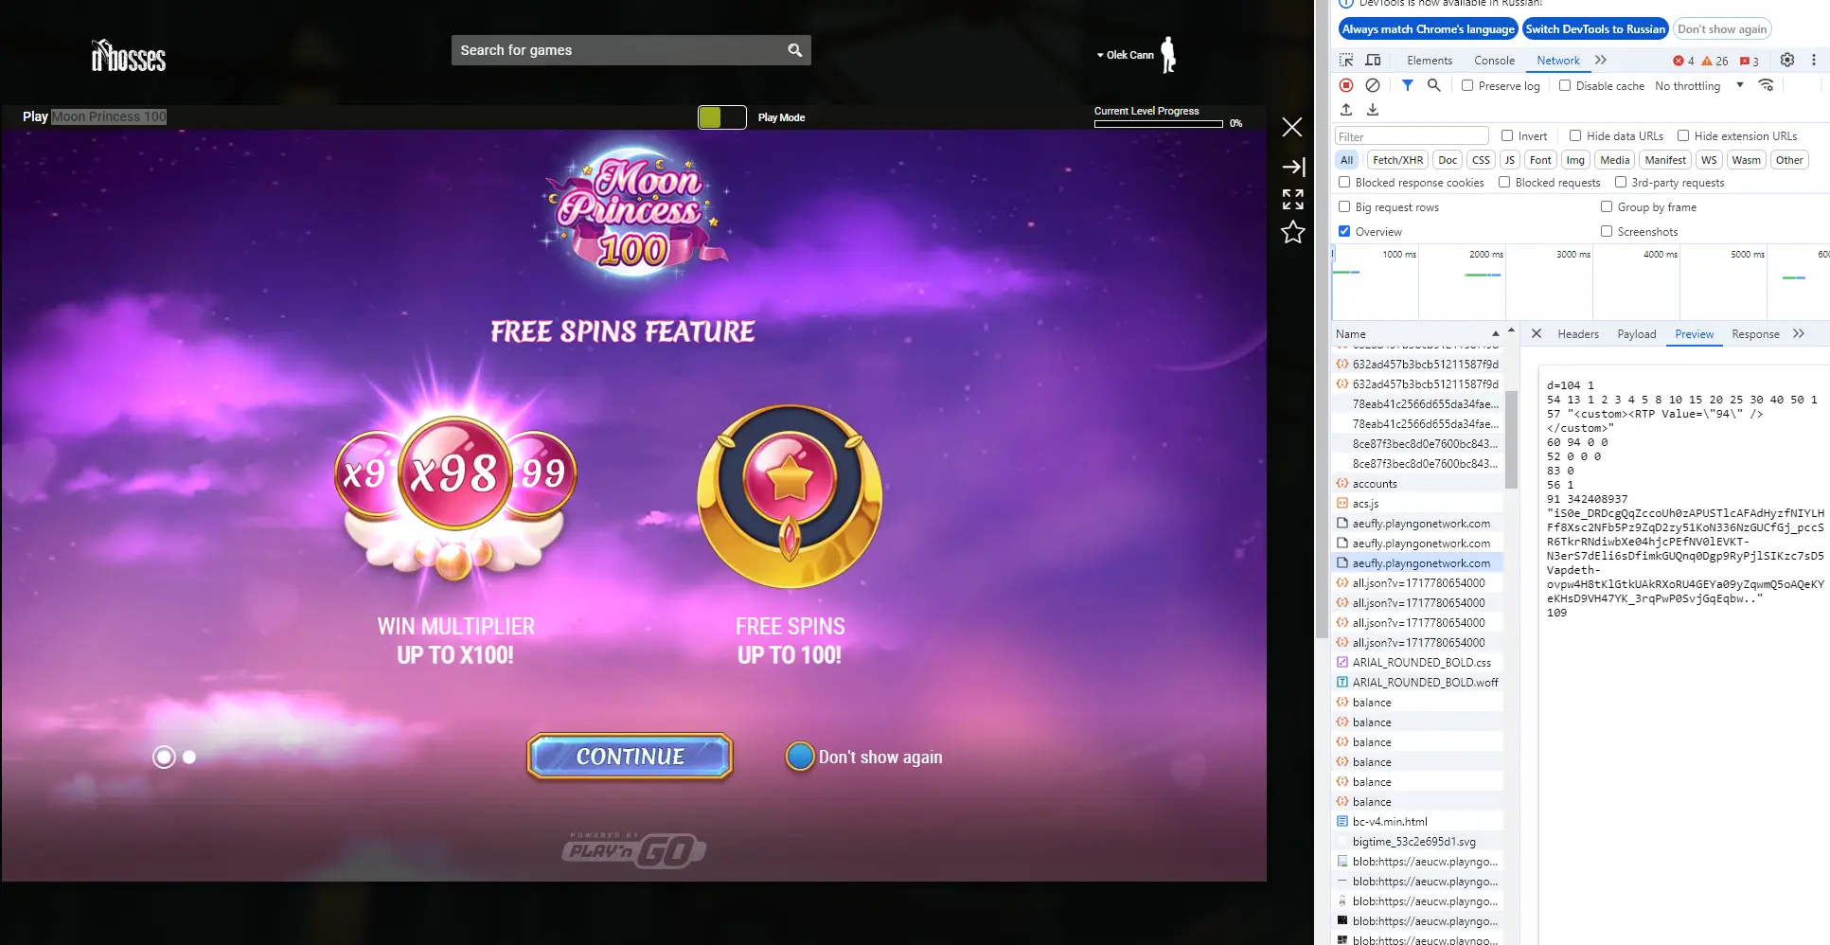Click the search magnifier icon in games search
This screenshot has width=1830, height=945.
pos(795,50)
